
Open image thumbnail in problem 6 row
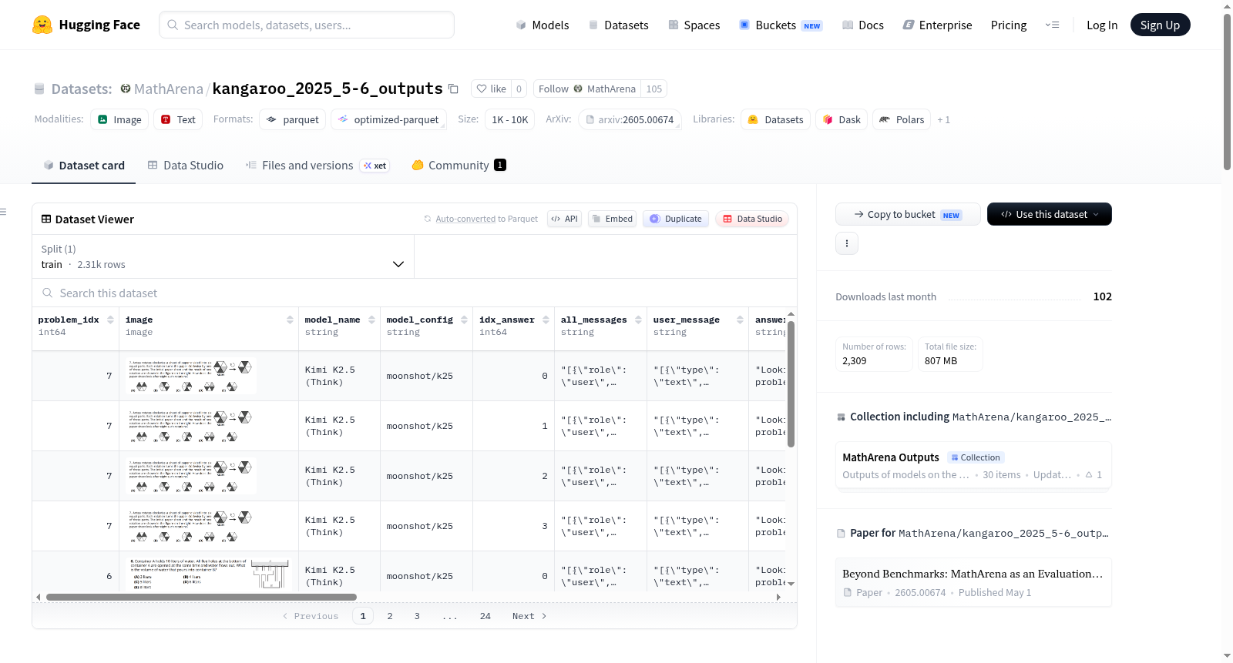208,574
